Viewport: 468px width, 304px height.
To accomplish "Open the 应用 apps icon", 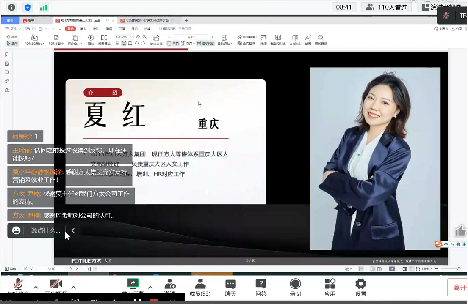I will 330,287.
